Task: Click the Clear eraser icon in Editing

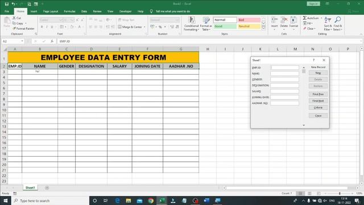Action: pyautogui.click(x=305, y=28)
